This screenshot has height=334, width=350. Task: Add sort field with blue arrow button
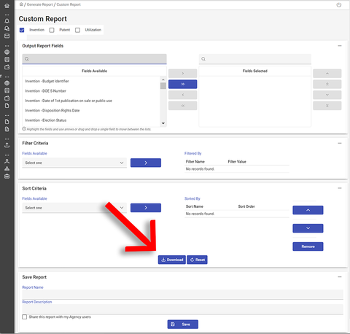146,208
